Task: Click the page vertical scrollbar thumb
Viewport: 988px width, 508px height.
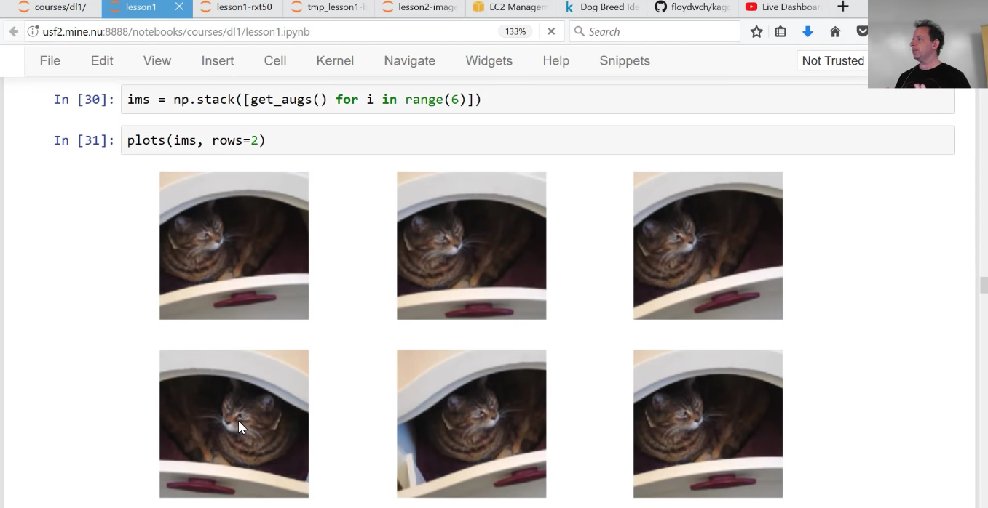Action: tap(983, 284)
